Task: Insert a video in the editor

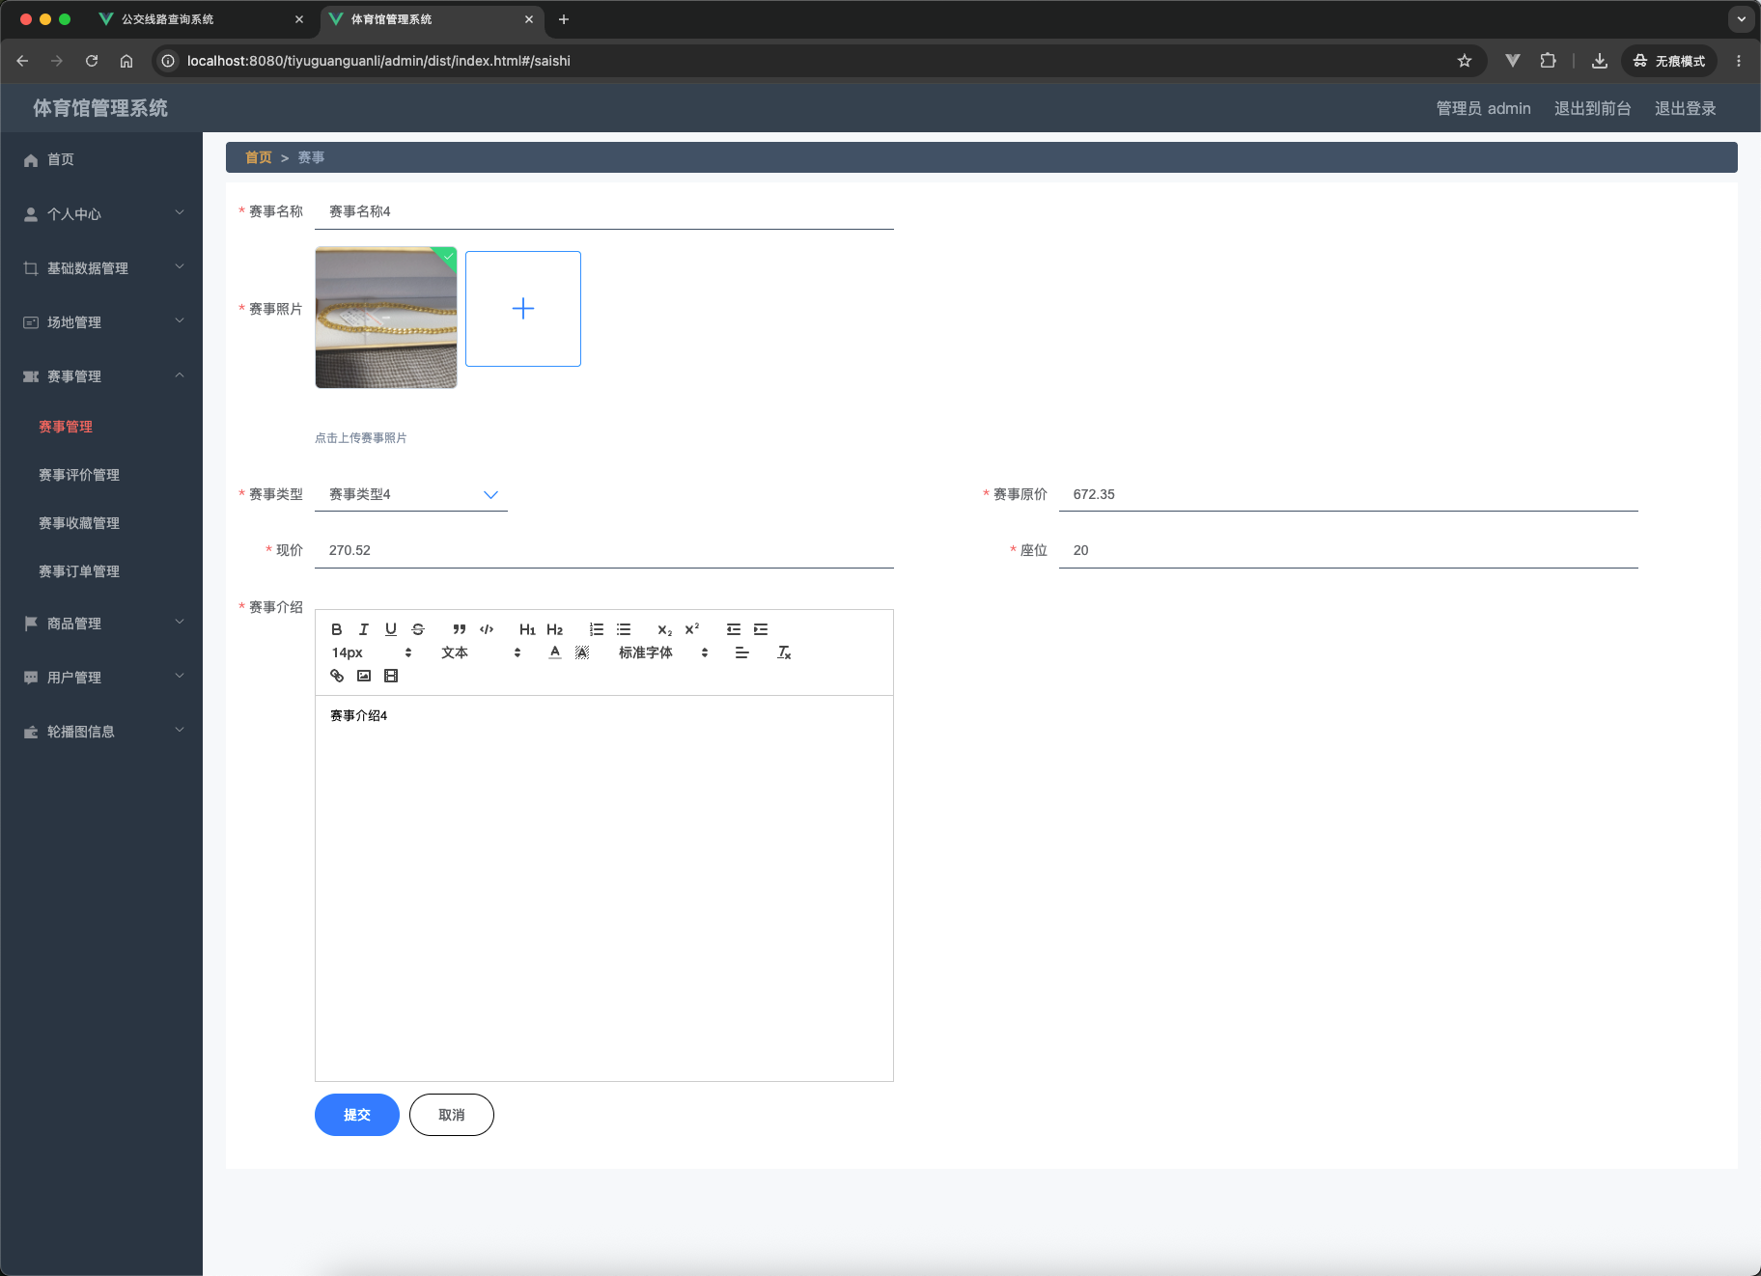Action: [391, 676]
